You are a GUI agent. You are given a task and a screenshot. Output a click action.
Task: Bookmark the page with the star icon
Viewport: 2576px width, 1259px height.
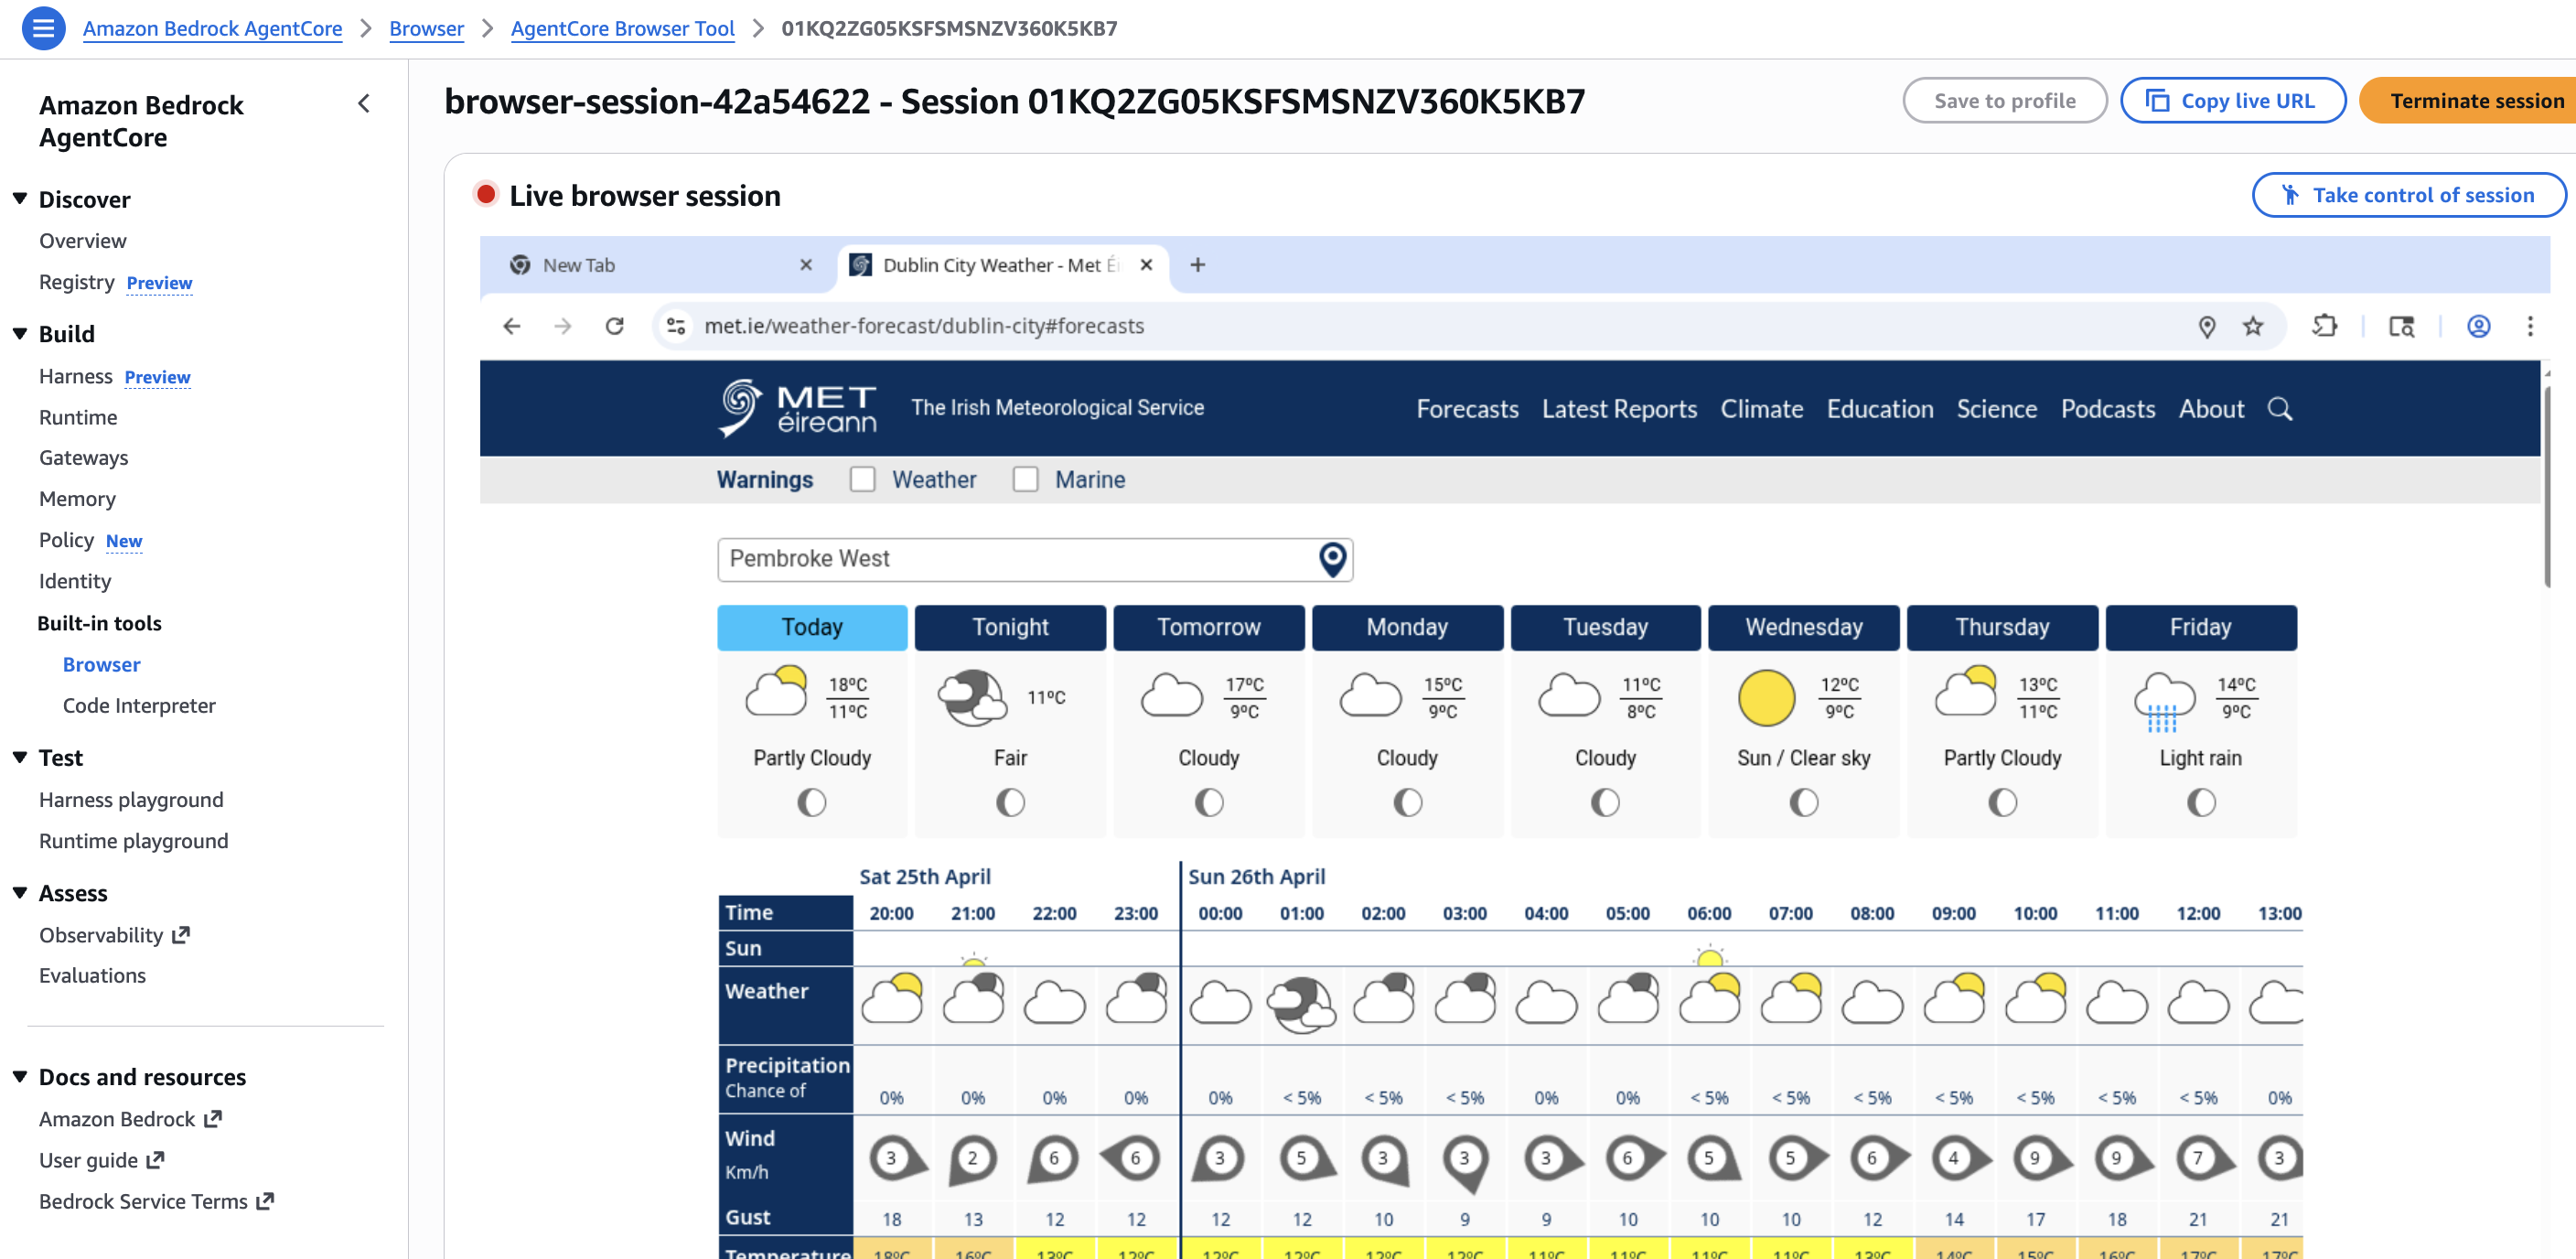(2253, 325)
